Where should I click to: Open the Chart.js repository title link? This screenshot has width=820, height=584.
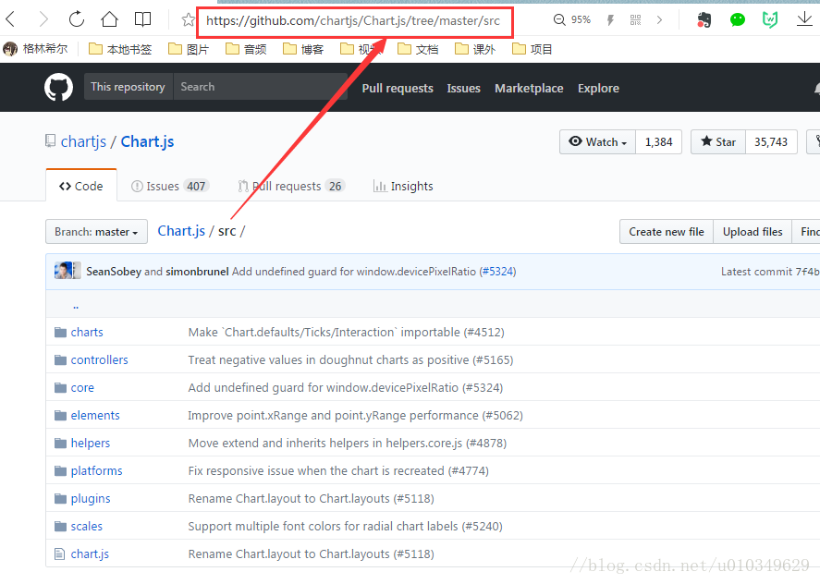point(148,141)
